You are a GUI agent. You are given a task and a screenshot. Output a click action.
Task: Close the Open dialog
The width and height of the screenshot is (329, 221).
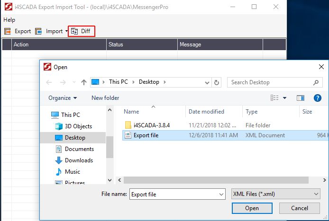(321, 67)
